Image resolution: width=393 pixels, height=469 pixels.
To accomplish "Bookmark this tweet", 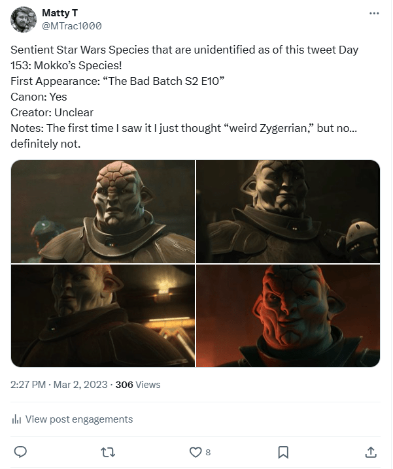I will 283,451.
